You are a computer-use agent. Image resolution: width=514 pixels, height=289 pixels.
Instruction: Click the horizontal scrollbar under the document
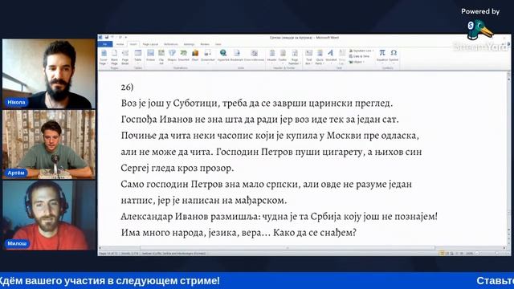288,248
